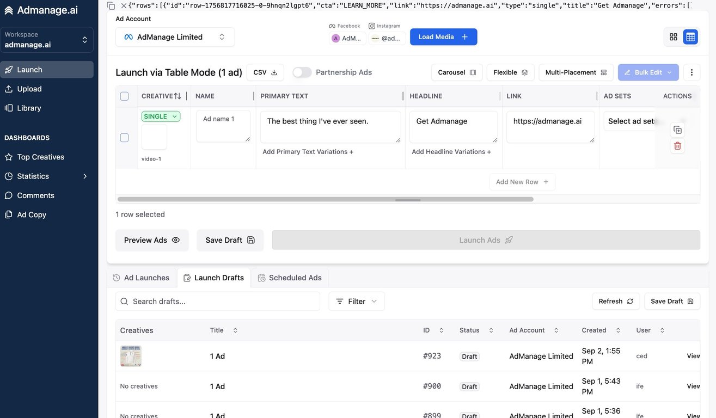716x418 pixels.
Task: Tick the select-all checkbox in table header
Action: pos(124,96)
